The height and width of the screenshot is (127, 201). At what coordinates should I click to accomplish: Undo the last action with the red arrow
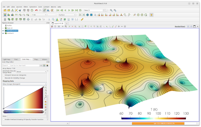[37, 10]
